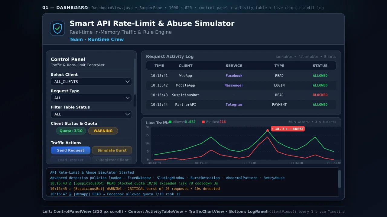Image resolution: width=387 pixels, height=217 pixels.
Task: Click the SuspiciousBot READ blocked log line
Action: coord(134,183)
